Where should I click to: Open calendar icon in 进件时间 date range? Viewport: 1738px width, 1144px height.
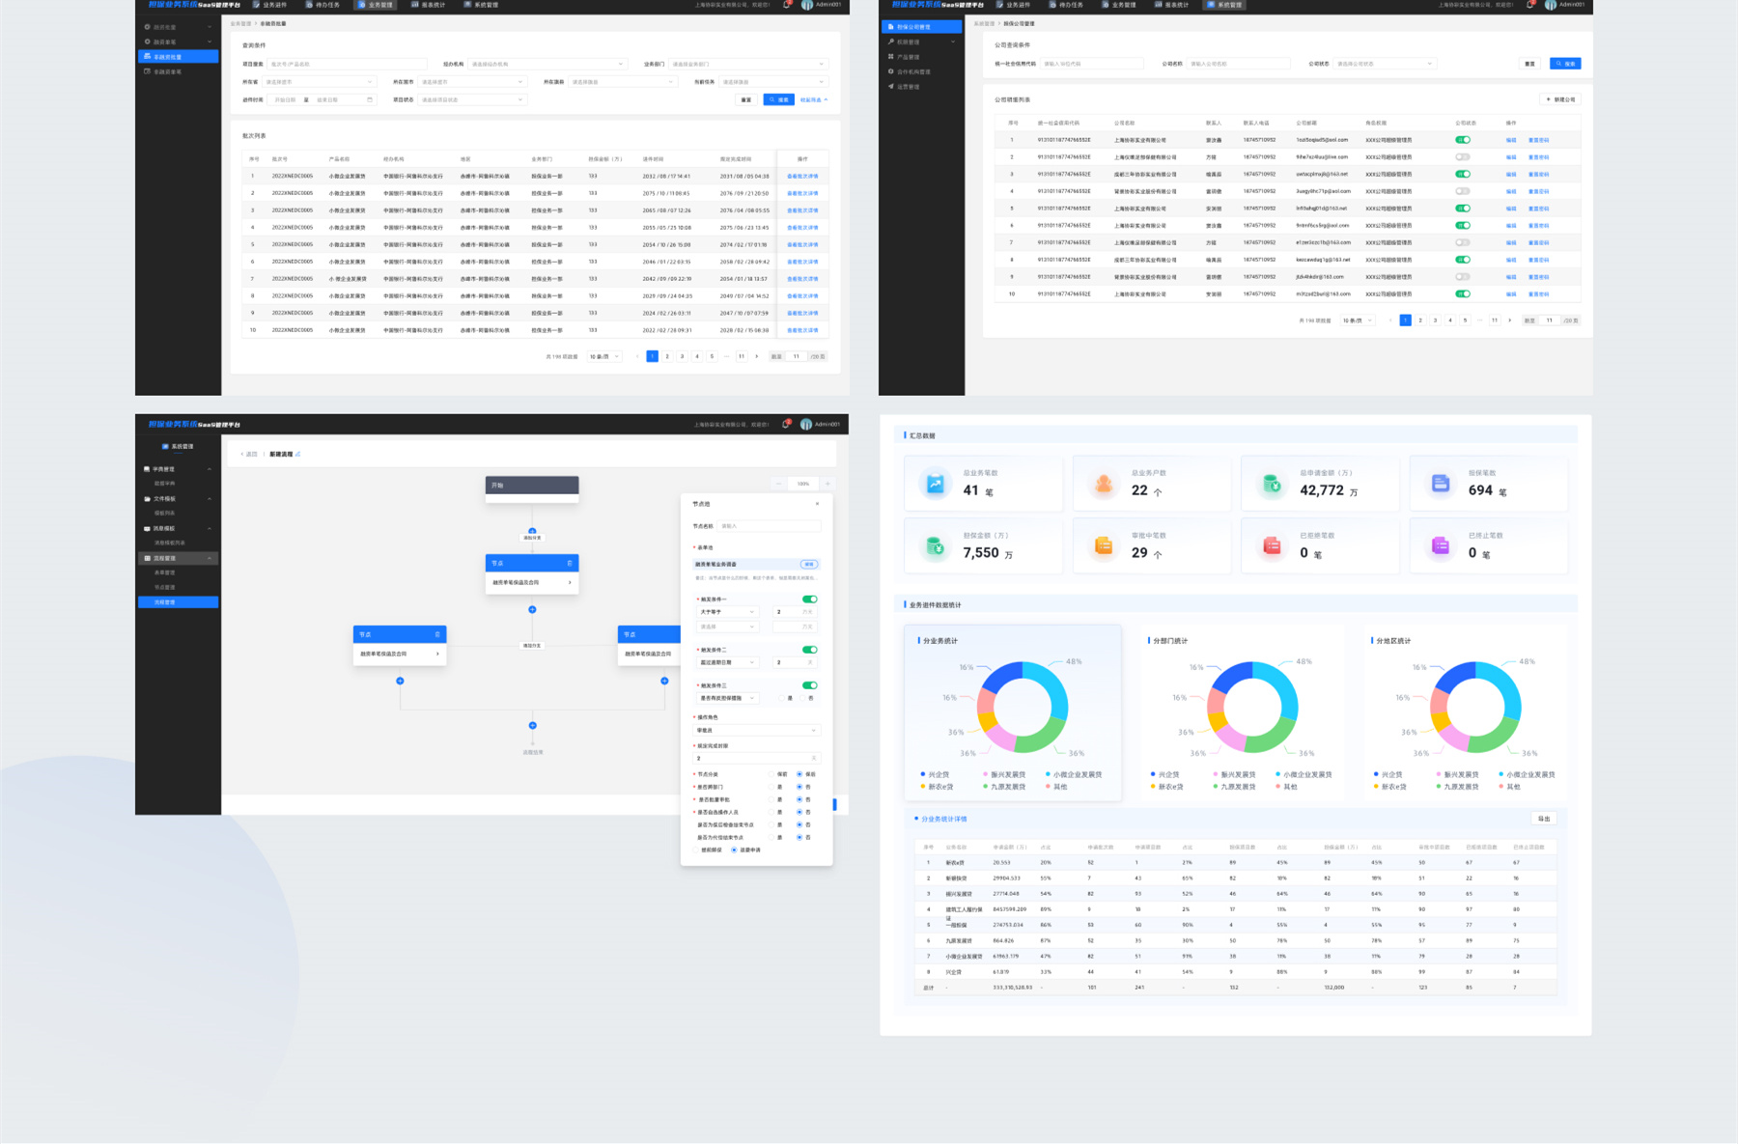(x=369, y=99)
